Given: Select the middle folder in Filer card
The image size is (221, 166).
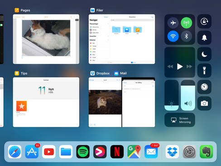Looking at the screenshot, I should tap(127, 30).
